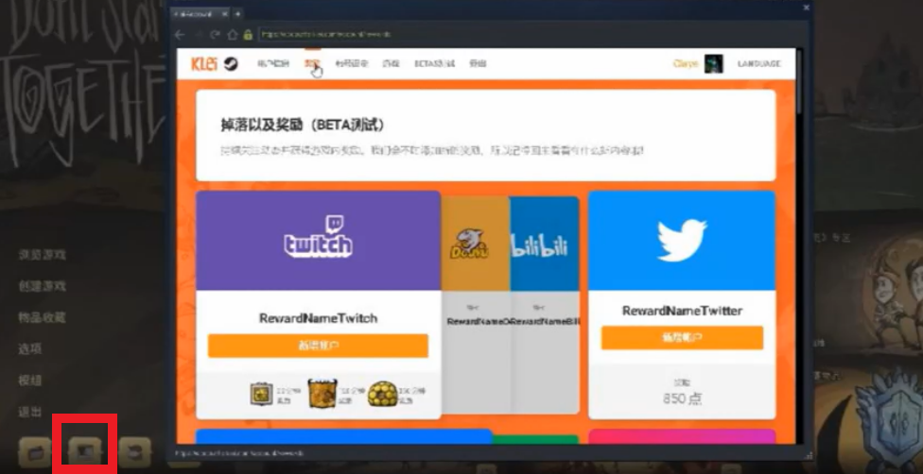This screenshot has width=923, height=474.
Task: Go back with the browser's left arrow
Action: click(180, 35)
